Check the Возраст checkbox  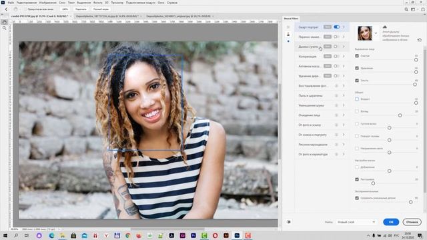pos(357,99)
